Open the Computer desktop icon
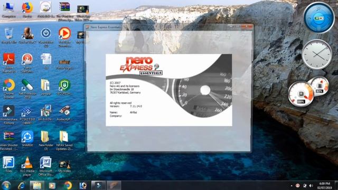The image size is (338, 190). [x=8, y=9]
